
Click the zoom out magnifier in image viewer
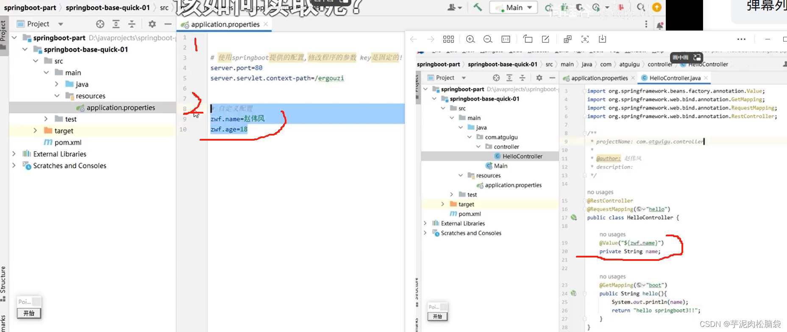[x=488, y=39]
